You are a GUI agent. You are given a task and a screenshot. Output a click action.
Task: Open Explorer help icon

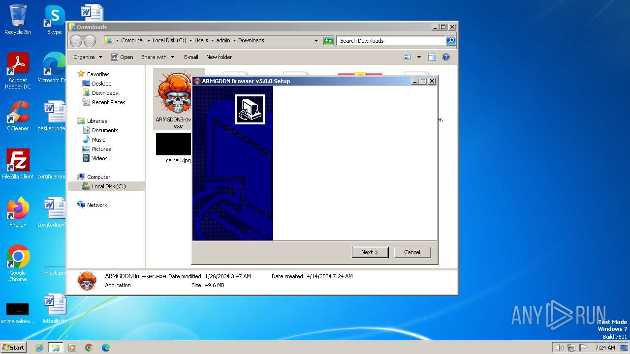pos(446,57)
